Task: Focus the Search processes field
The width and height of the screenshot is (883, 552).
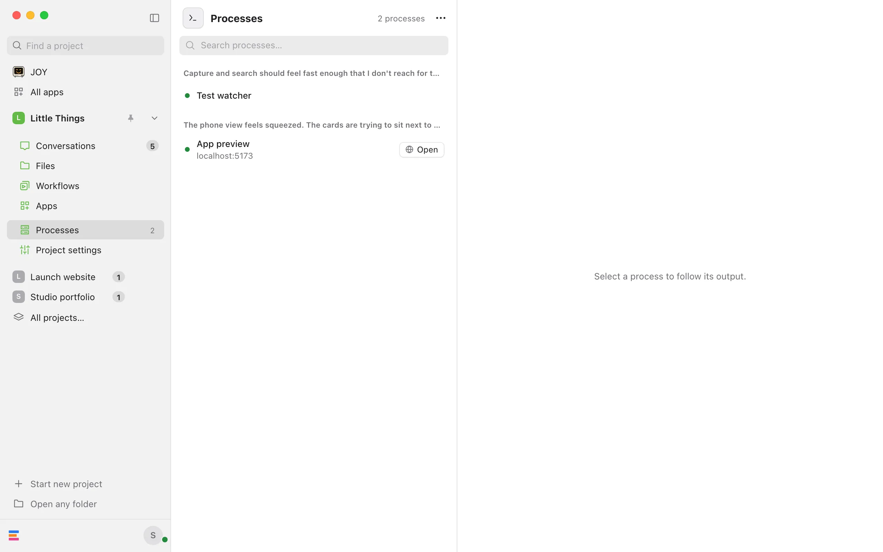Action: click(314, 45)
